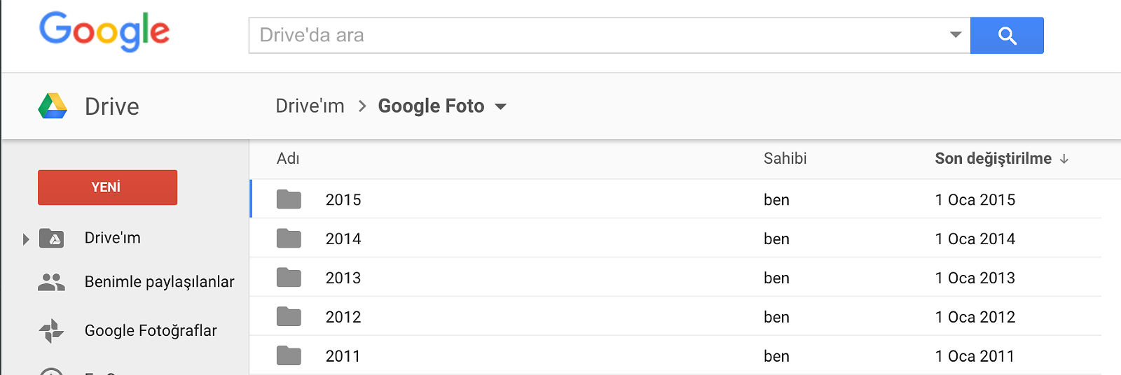The width and height of the screenshot is (1121, 375).
Task: Open Google Fotoğraflar pinwheel icon
Action: coord(51,330)
